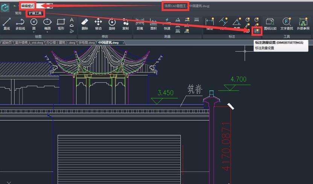The width and height of the screenshot is (313, 184).
Task: Switch to the 扩展工具 ribbon tab
Action: (36, 13)
